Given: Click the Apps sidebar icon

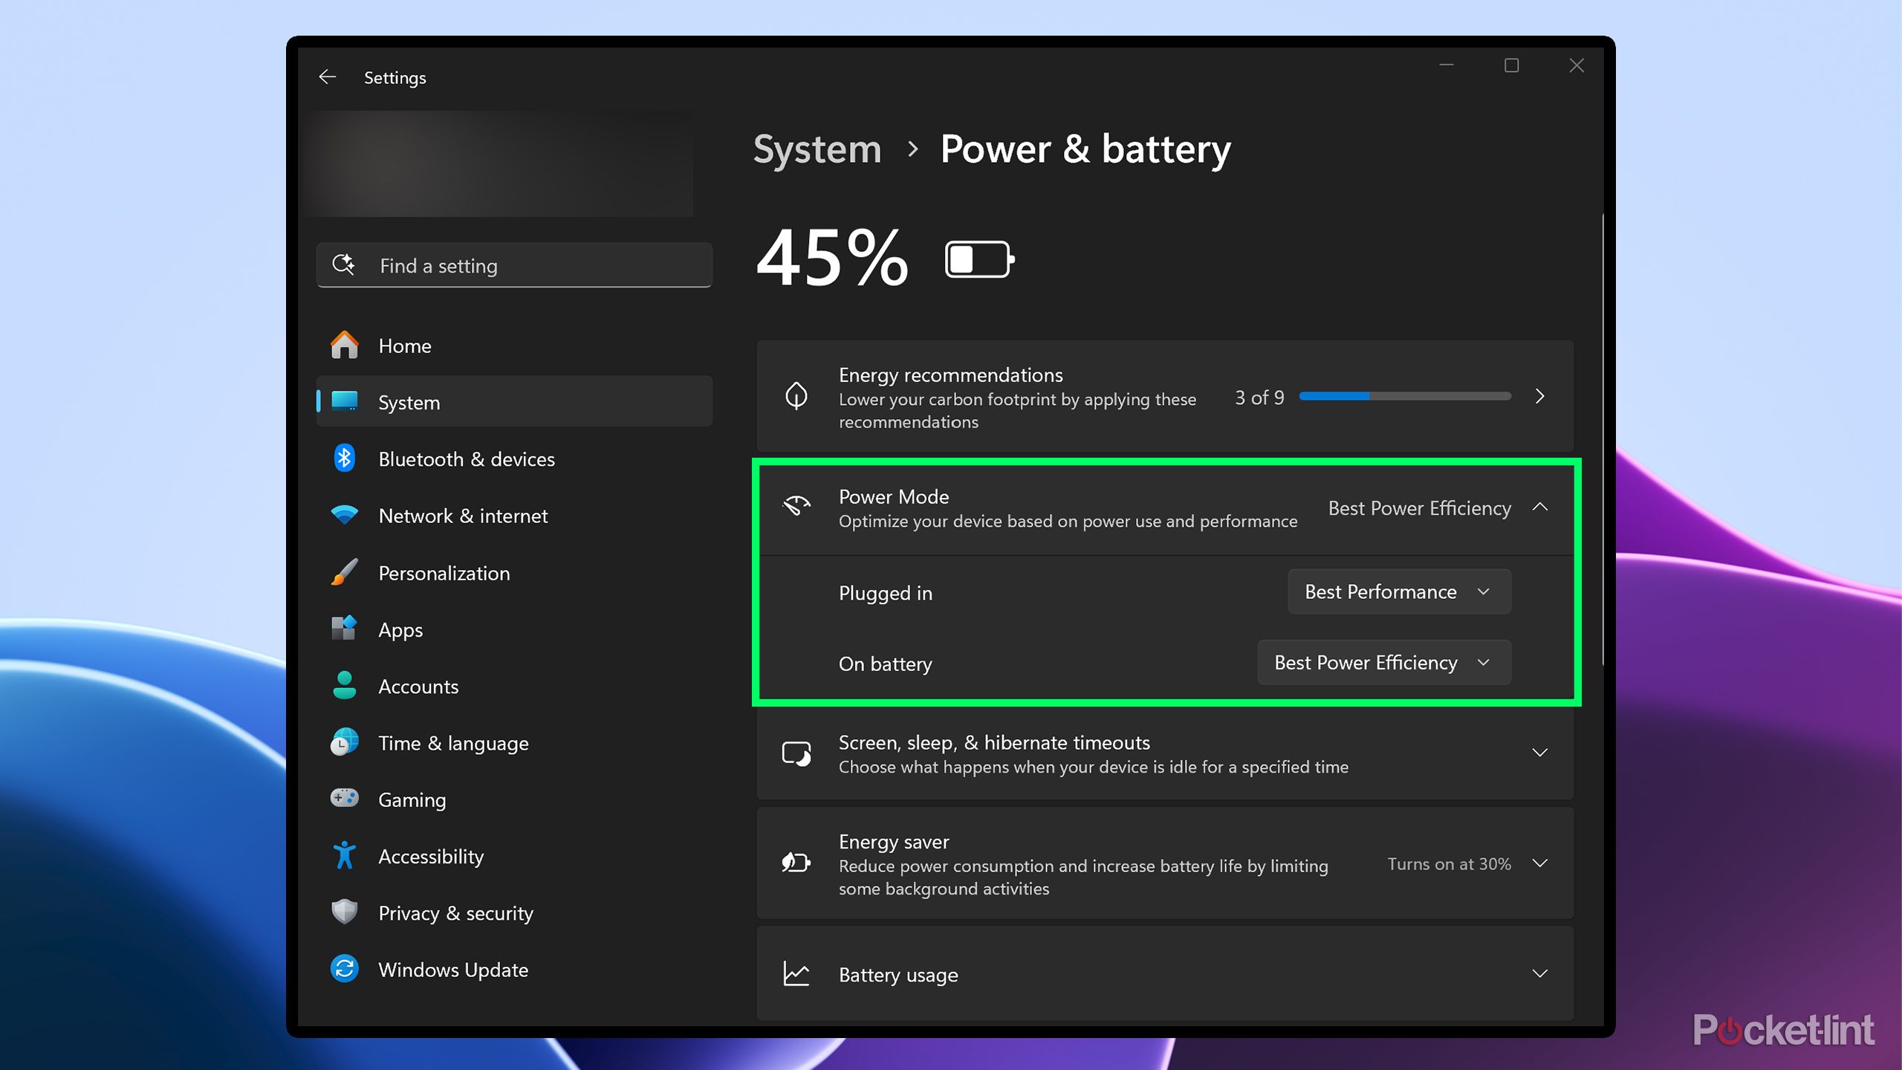Looking at the screenshot, I should (344, 629).
